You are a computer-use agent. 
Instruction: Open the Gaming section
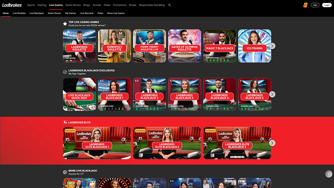[42, 5]
